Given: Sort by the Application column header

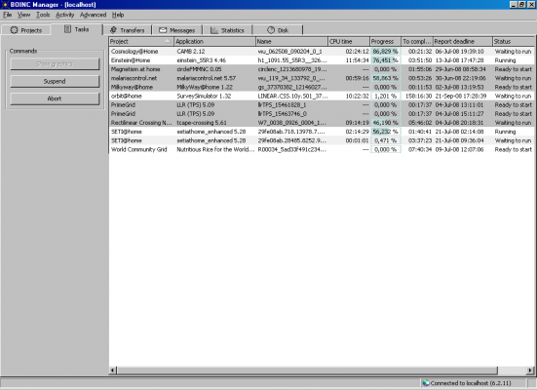Looking at the screenshot, I should click(x=214, y=41).
